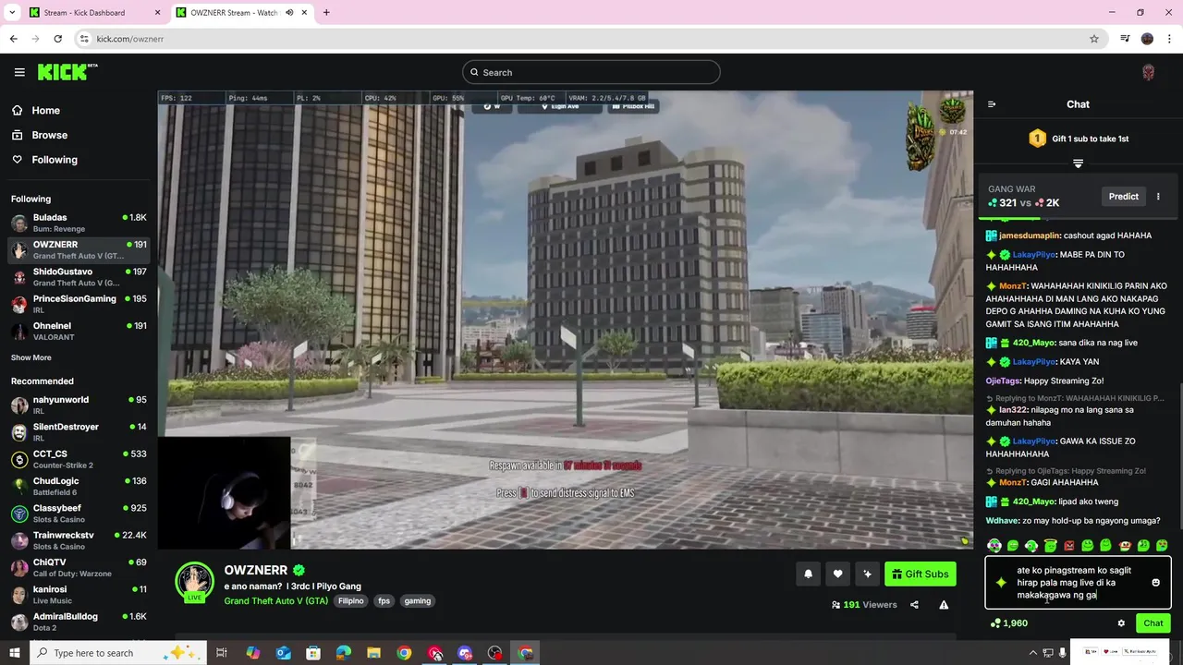Click OWZNERR live avatar

(194, 582)
